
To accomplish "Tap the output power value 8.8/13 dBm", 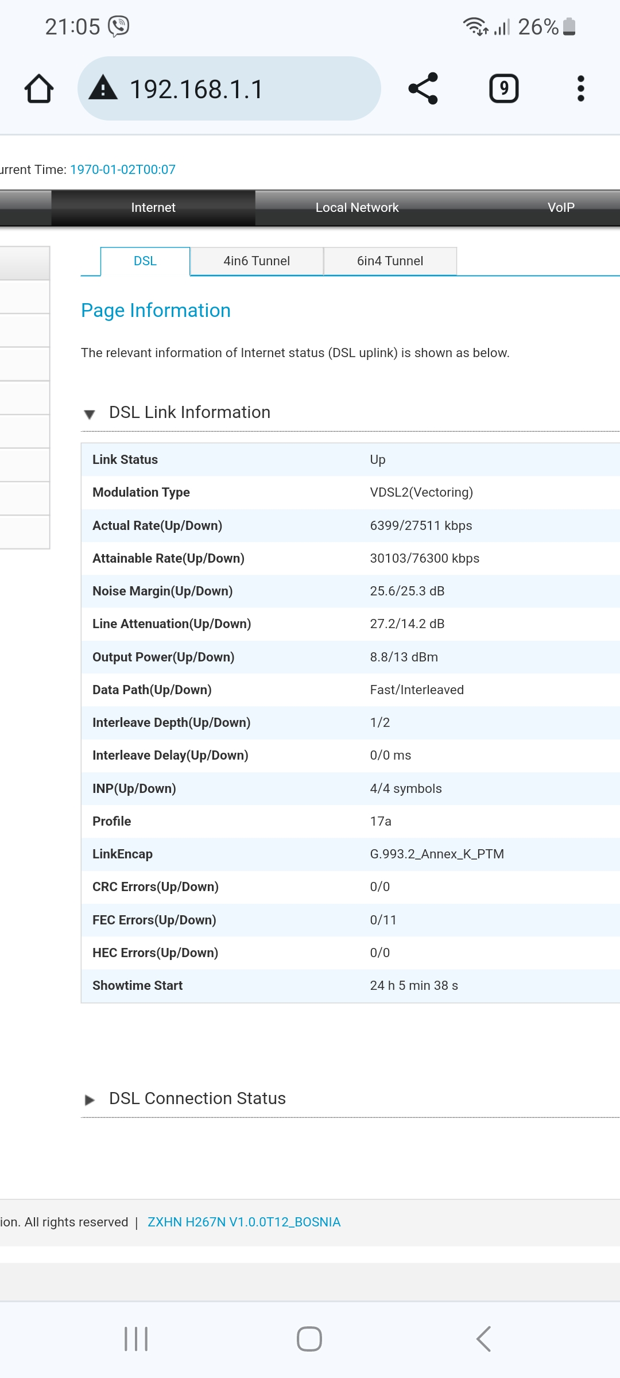I will point(404,657).
